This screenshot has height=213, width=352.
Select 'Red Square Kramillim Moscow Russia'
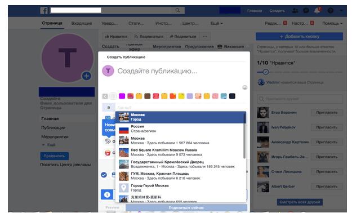[x=181, y=152]
